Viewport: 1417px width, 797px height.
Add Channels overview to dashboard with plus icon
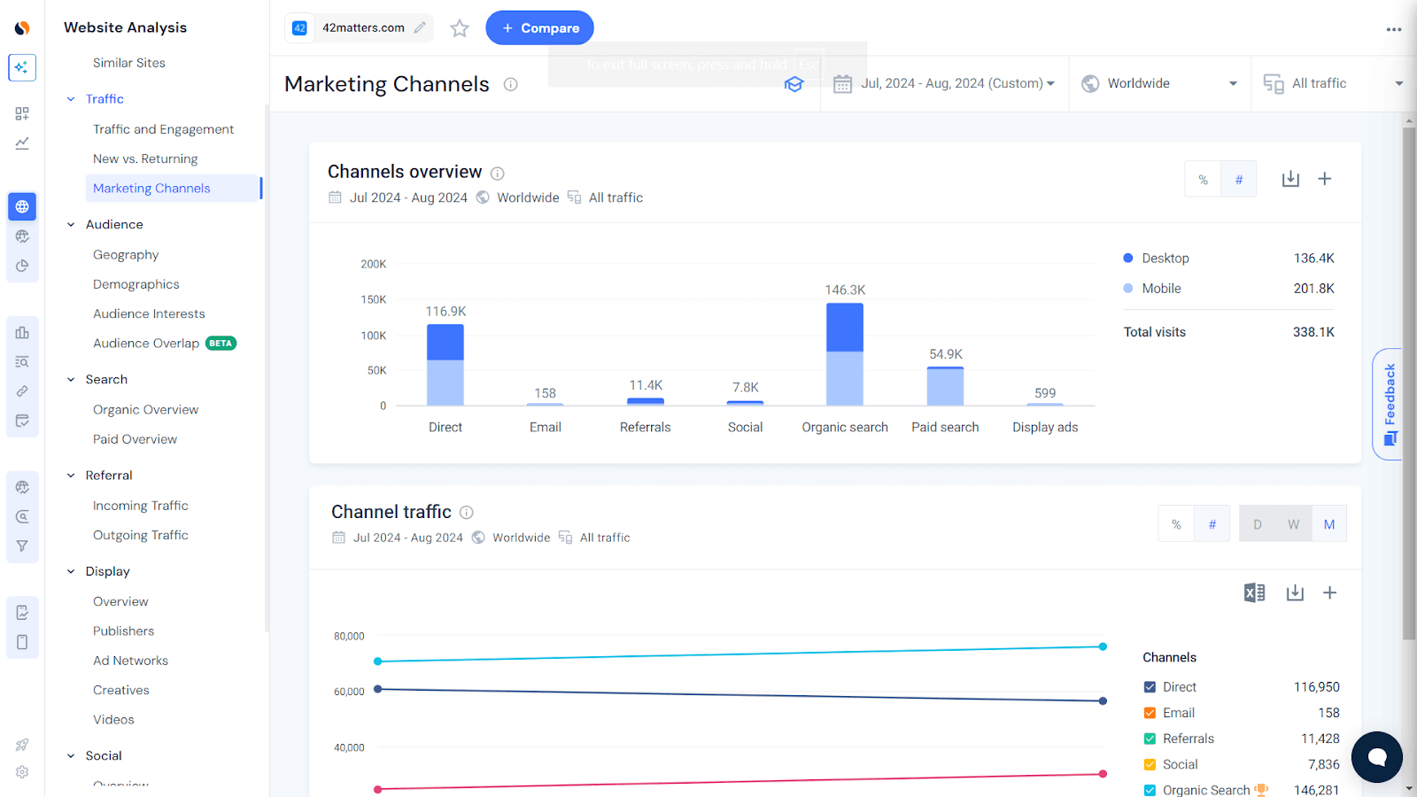pos(1325,179)
